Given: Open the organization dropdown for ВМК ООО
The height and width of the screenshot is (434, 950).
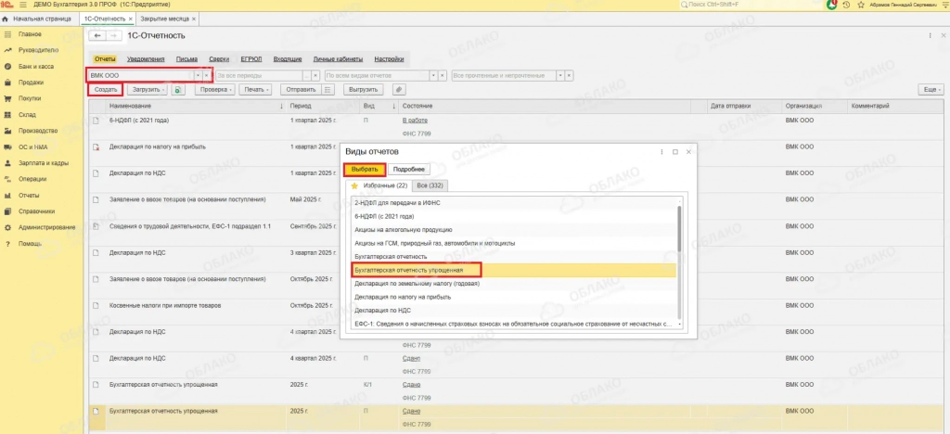Looking at the screenshot, I should tap(198, 76).
